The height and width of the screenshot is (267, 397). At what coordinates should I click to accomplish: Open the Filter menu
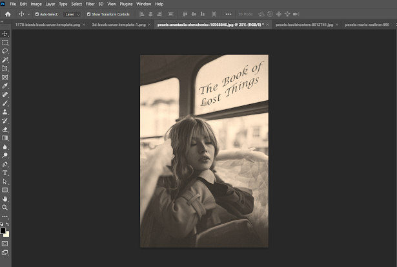(90, 4)
